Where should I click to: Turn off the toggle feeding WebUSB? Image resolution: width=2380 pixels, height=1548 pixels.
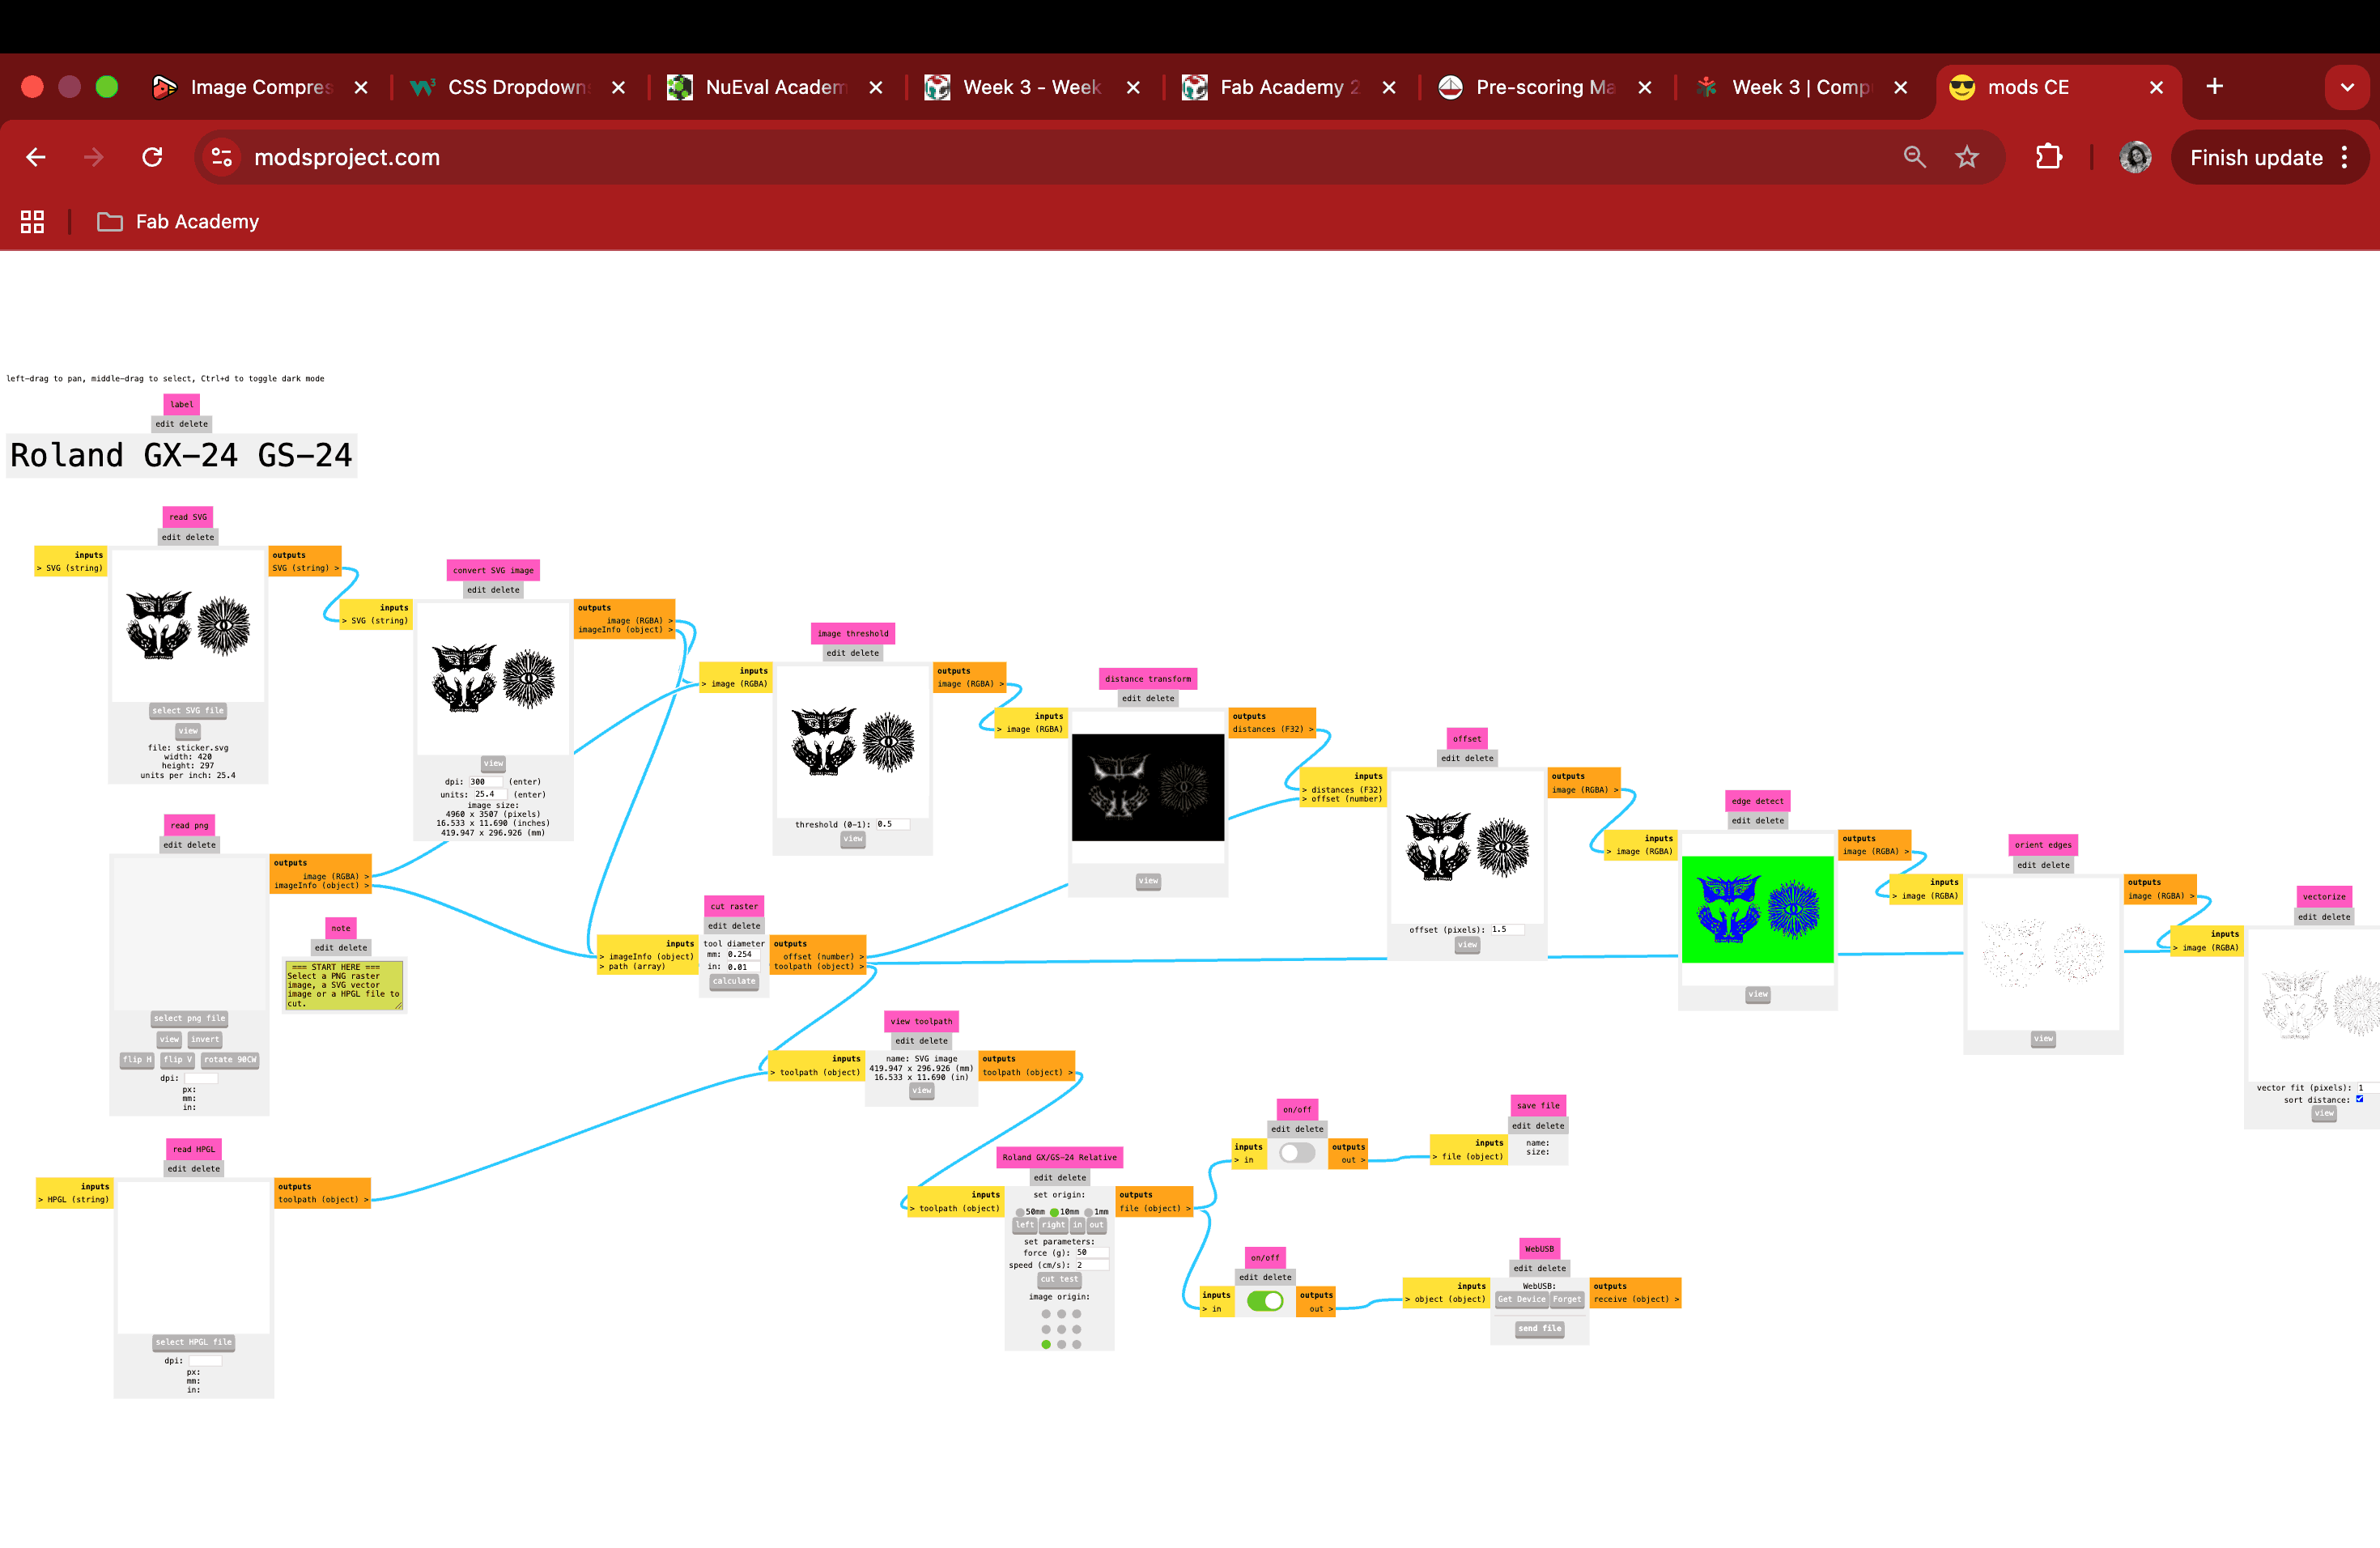1264,1301
